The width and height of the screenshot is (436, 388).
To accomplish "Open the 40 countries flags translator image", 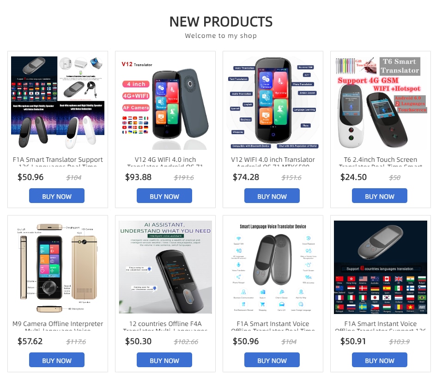I will 381,267.
